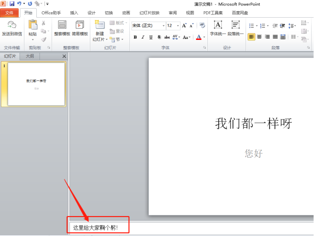
Task: Select slide 1 thumbnail in the panel
Action: [36, 84]
